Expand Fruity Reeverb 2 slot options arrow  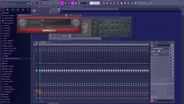152,49
